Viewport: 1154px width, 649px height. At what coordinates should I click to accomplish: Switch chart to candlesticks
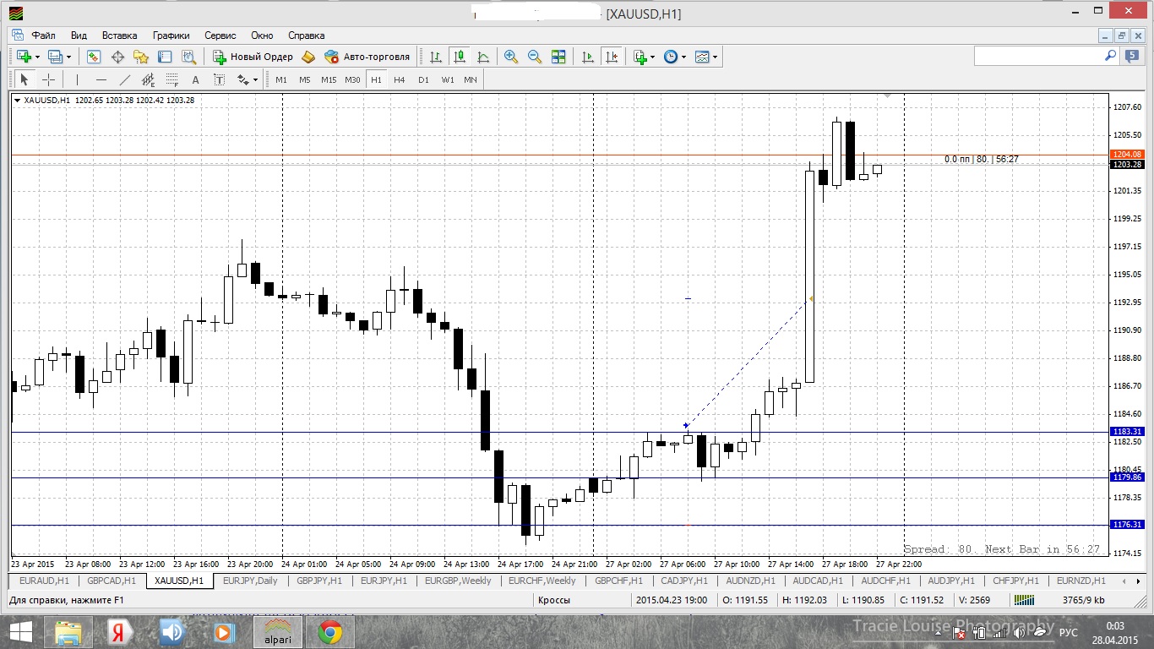pos(459,57)
